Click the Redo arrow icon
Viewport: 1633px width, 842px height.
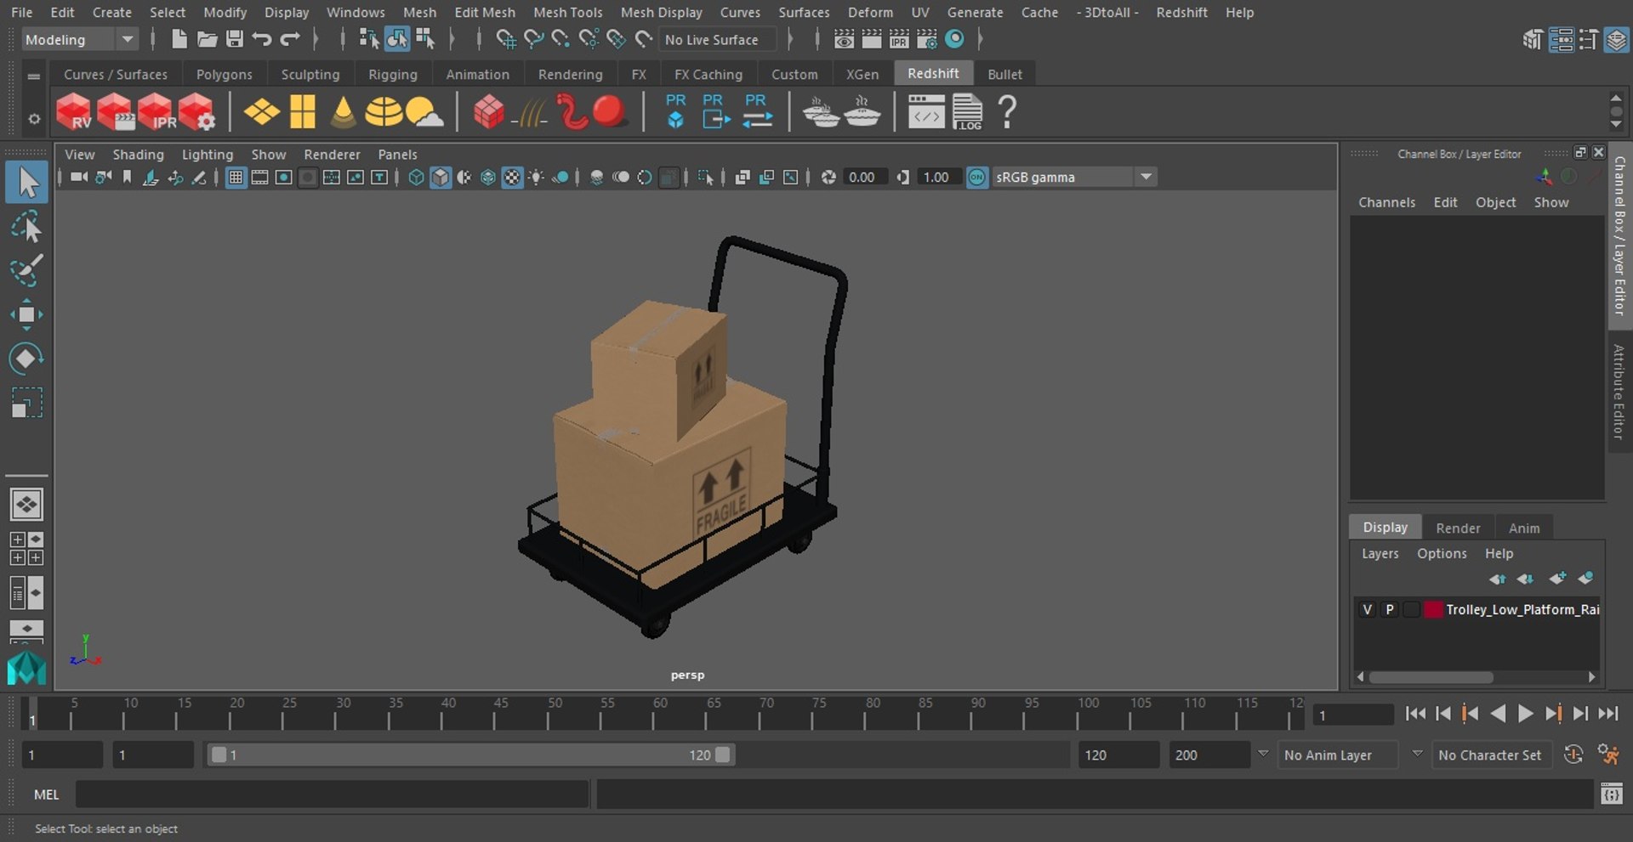coord(290,39)
